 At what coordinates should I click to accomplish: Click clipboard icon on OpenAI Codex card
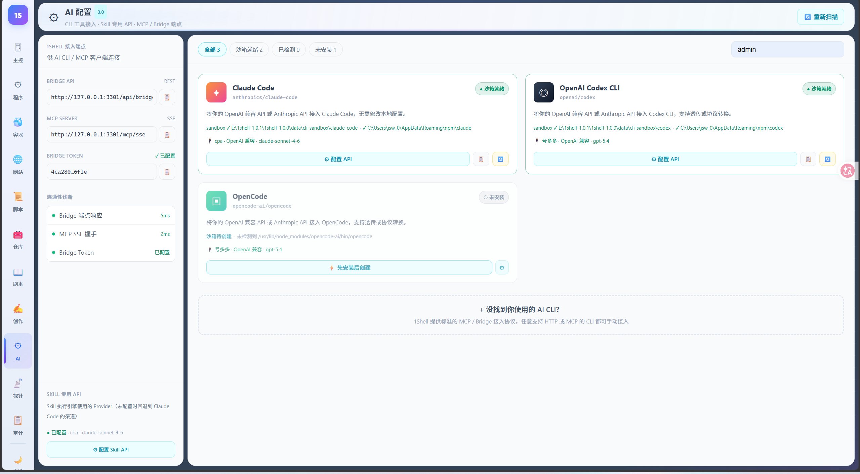(808, 159)
